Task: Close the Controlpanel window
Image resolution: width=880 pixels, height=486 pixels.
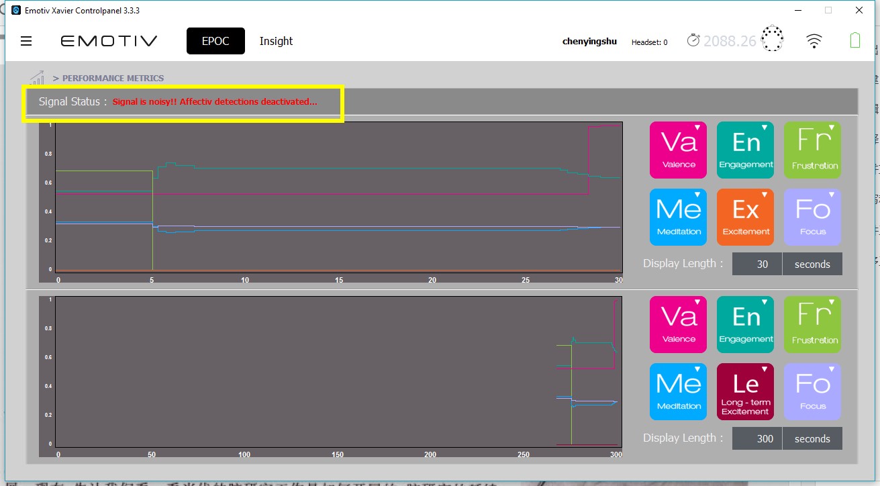Action: (x=859, y=11)
